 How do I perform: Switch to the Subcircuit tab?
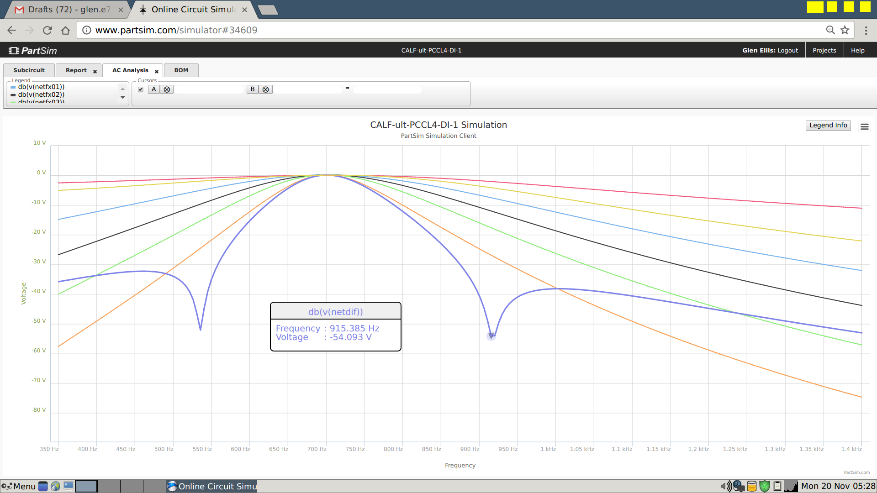pyautogui.click(x=29, y=70)
